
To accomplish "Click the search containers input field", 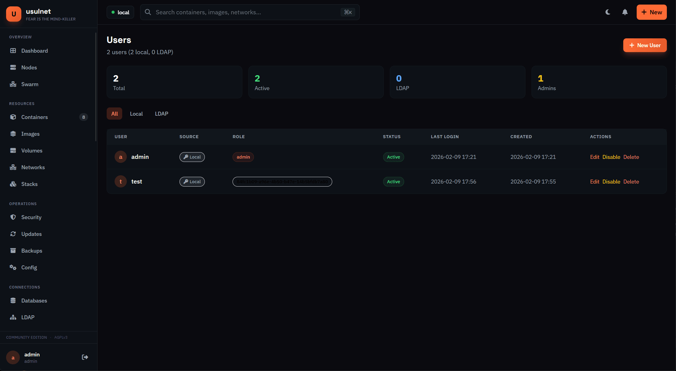I will pyautogui.click(x=244, y=12).
